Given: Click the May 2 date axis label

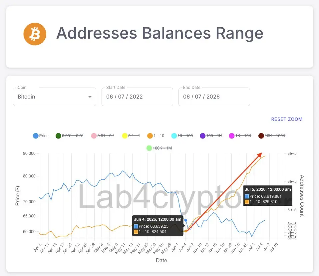Looking at the screenshot, I should pyautogui.click(x=98, y=247).
